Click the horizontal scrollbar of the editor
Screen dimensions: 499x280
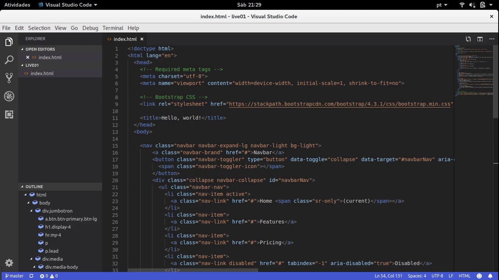[x=193, y=270]
